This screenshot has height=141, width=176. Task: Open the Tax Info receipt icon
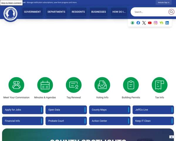[160, 85]
